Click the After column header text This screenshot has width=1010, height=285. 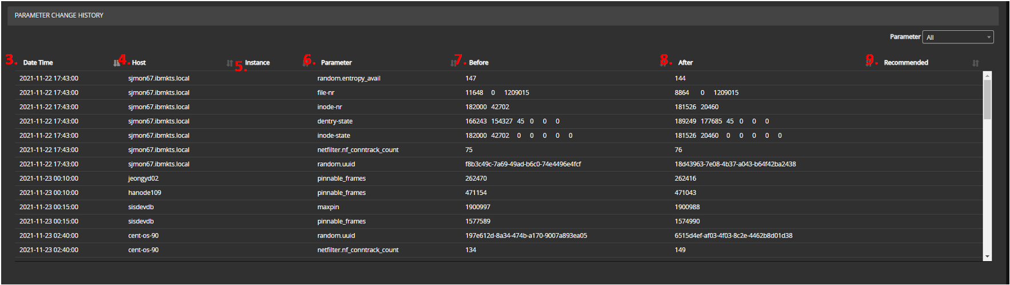click(x=685, y=63)
